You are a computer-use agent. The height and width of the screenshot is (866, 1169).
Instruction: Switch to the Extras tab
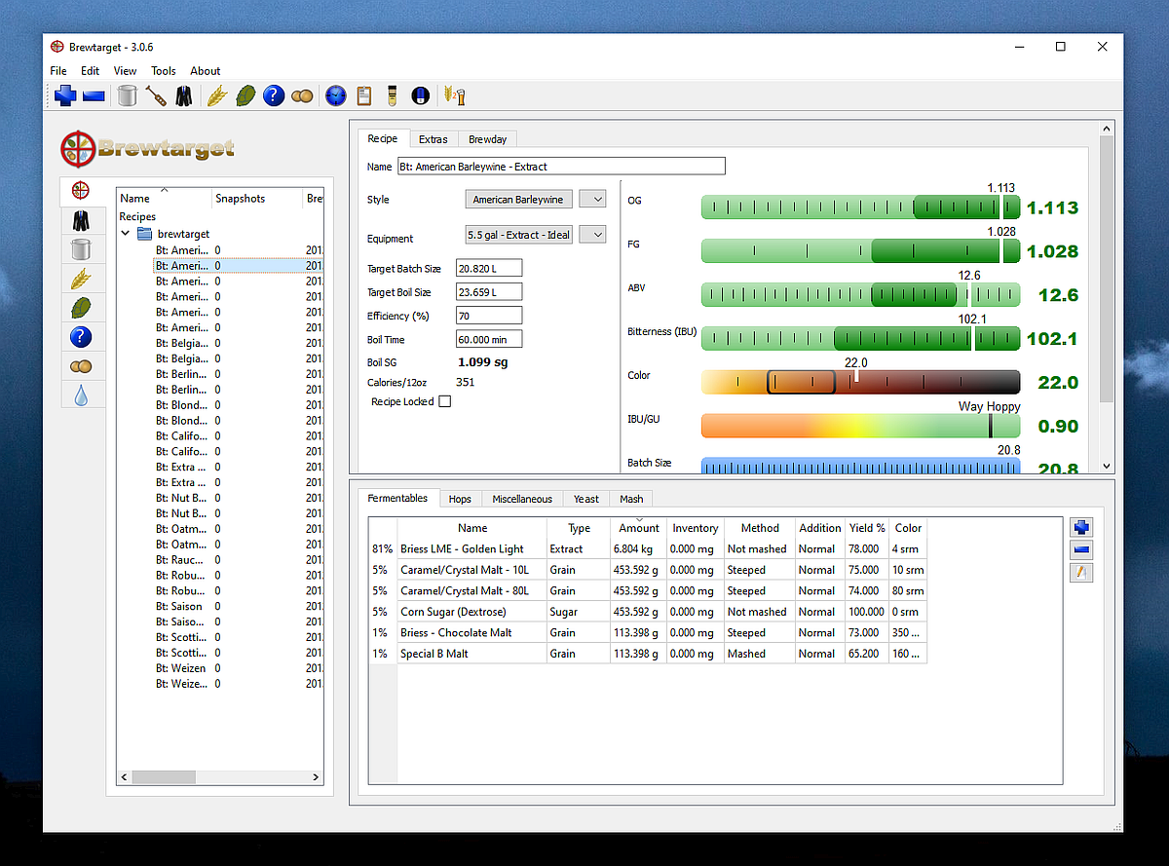click(434, 139)
